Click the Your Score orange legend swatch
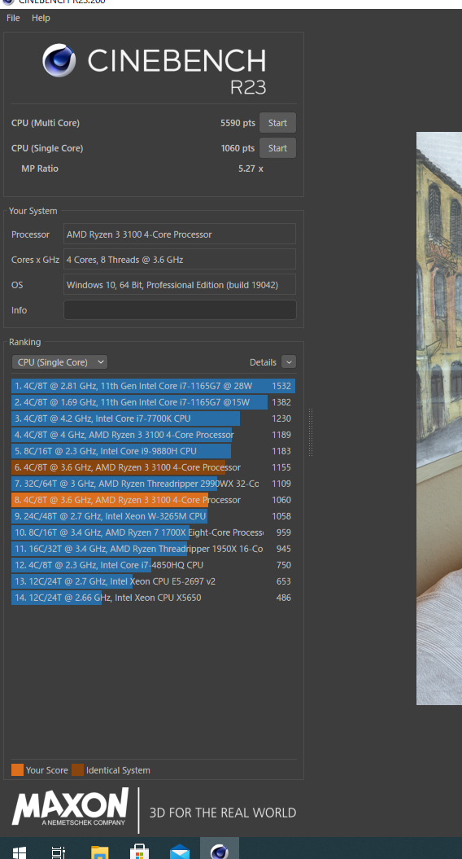Image resolution: width=462 pixels, height=859 pixels. click(x=18, y=770)
